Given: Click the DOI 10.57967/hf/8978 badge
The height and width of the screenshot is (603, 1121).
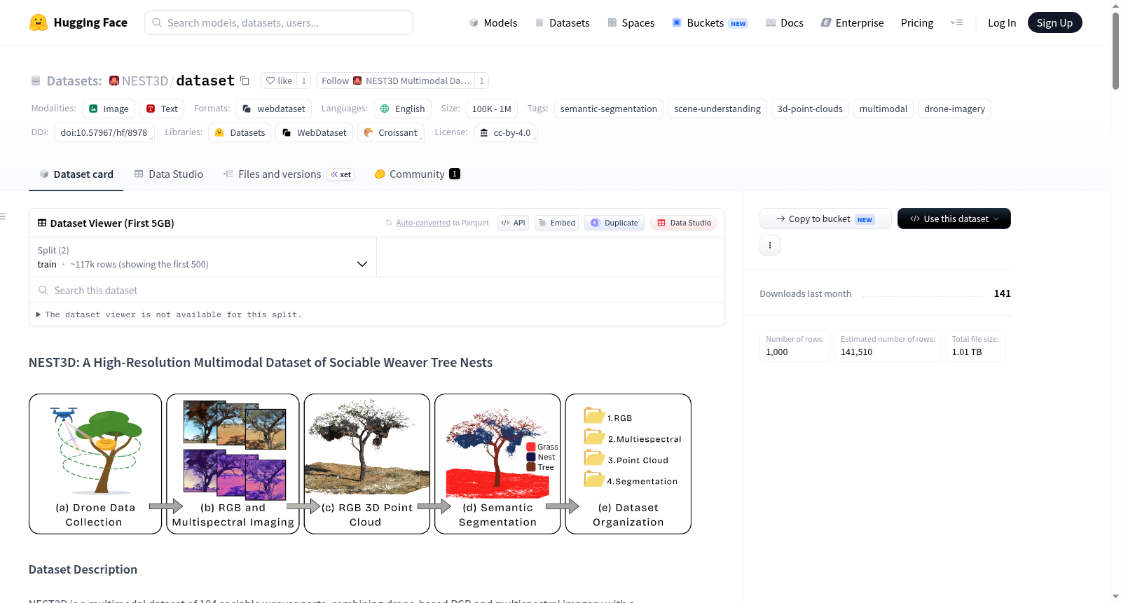Looking at the screenshot, I should (x=104, y=132).
